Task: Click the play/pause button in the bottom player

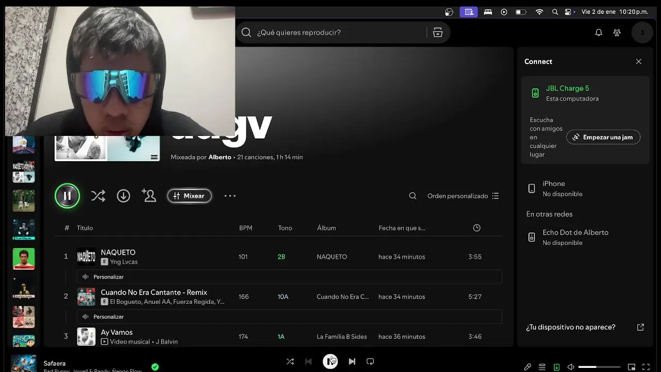Action: (x=330, y=361)
